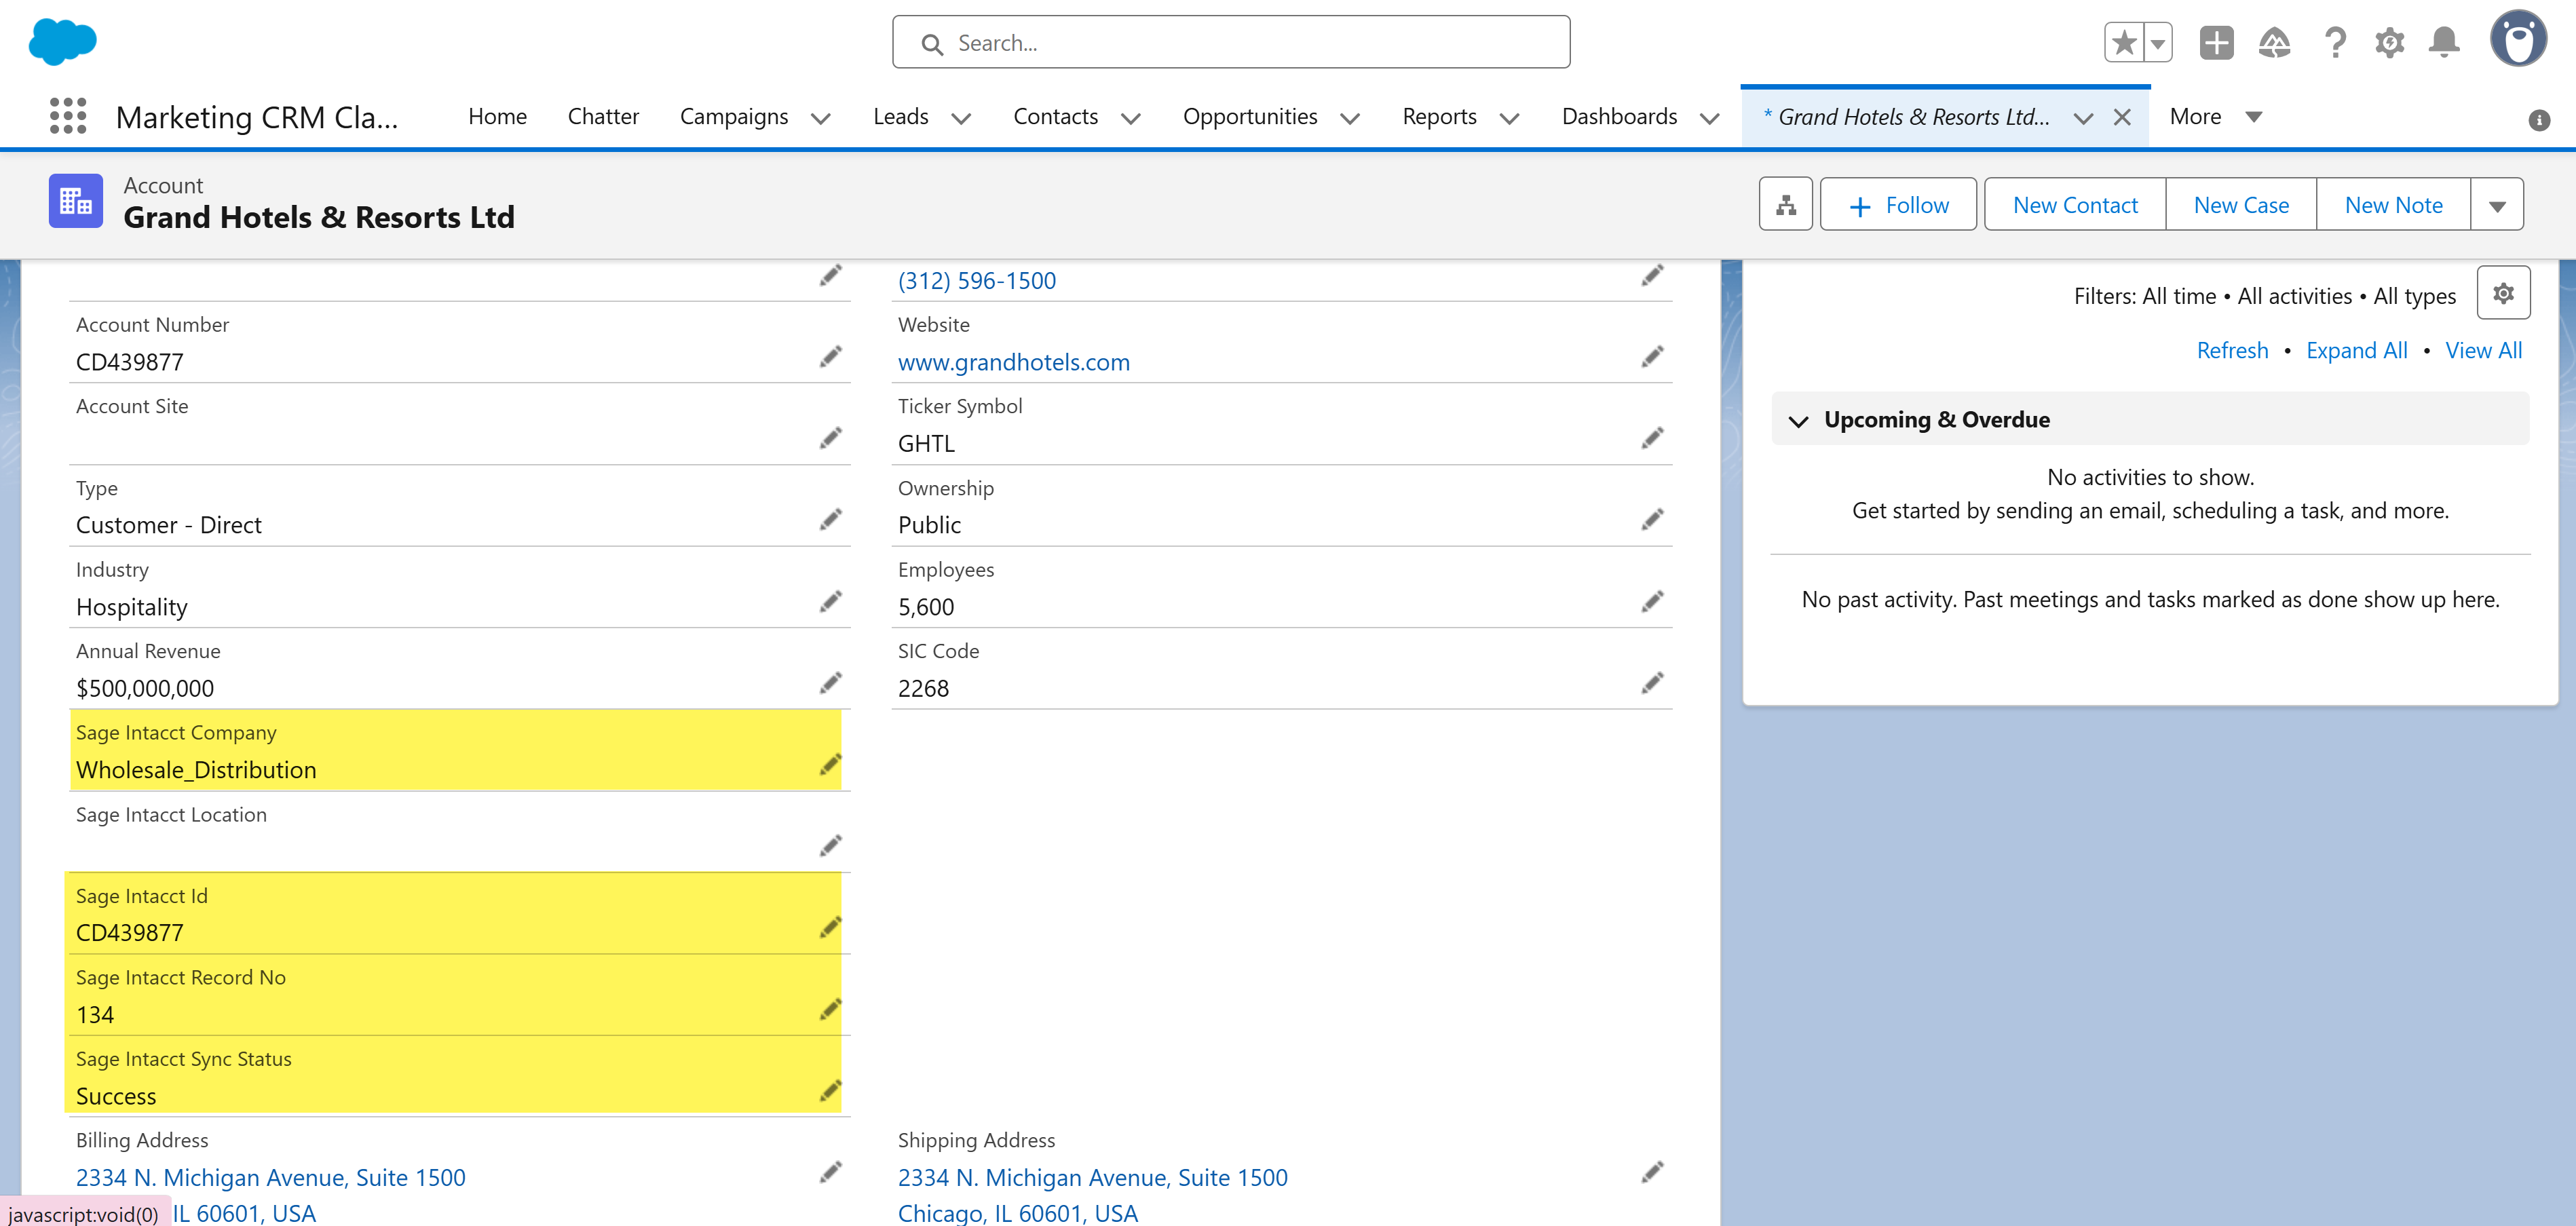
Task: Open the Dashboards tab
Action: tap(1619, 117)
